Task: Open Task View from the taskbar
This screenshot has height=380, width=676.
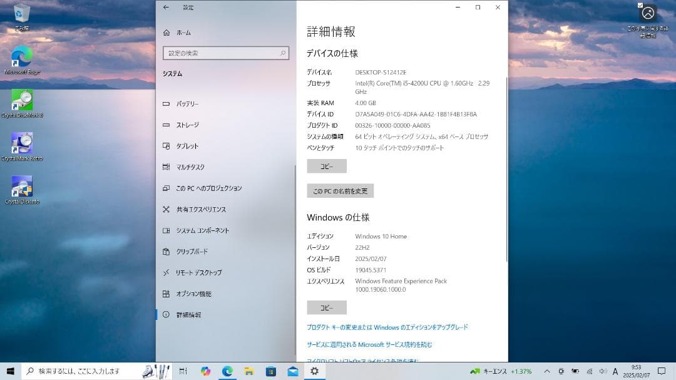Action: pos(182,371)
